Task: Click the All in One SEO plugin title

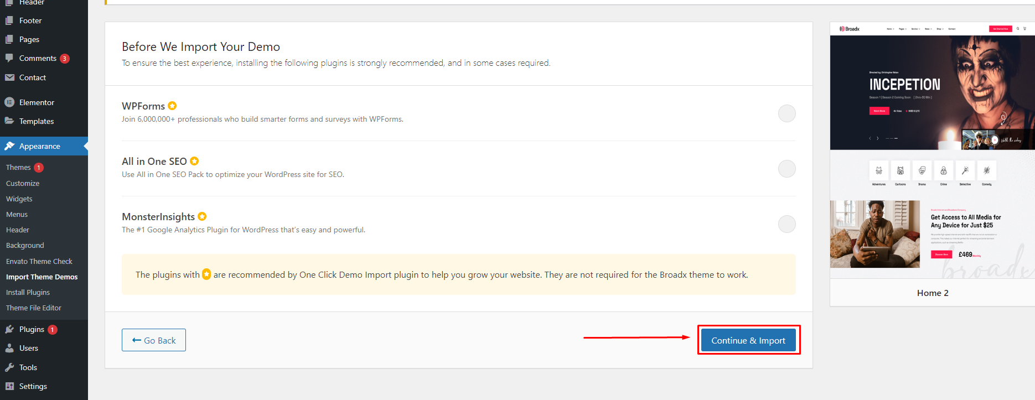Action: [x=154, y=161]
